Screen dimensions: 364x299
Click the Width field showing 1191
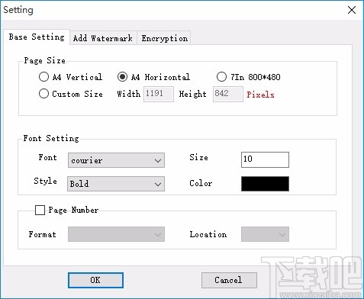click(159, 94)
